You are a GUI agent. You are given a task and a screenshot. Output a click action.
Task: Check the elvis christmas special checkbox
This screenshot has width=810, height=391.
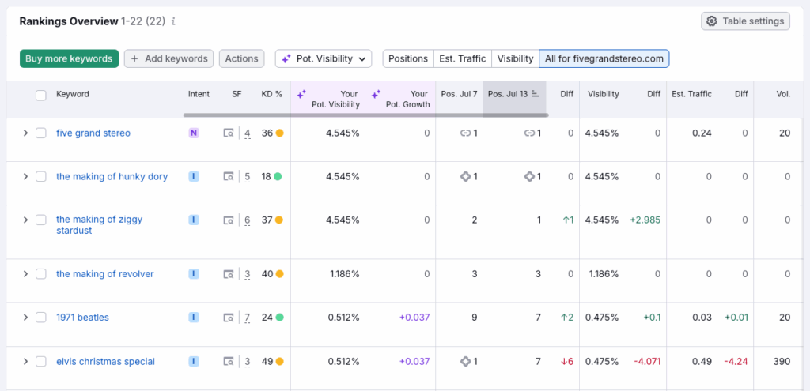(41, 362)
